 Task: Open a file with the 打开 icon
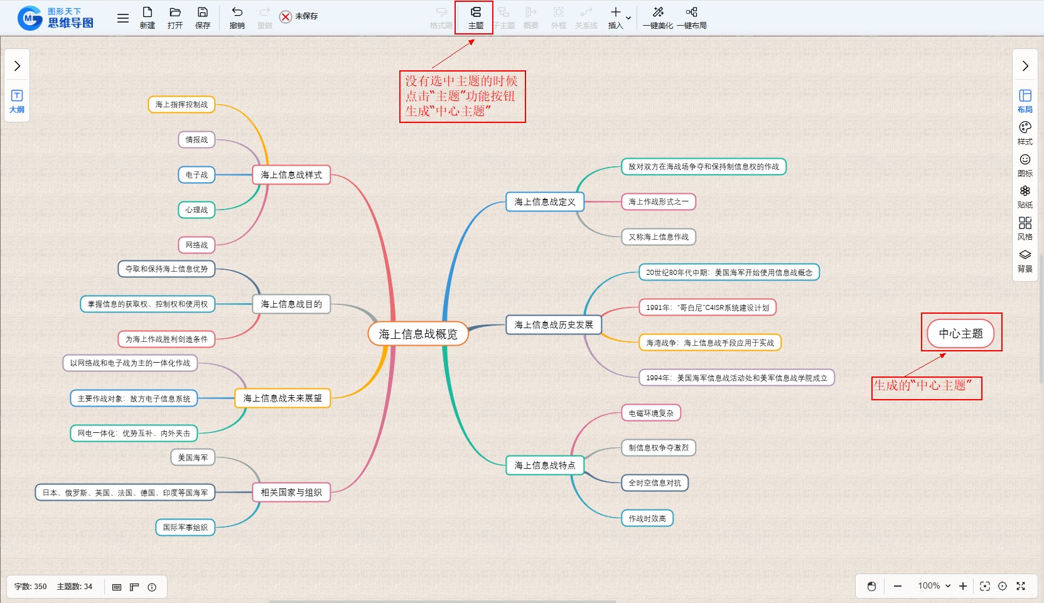pyautogui.click(x=175, y=18)
